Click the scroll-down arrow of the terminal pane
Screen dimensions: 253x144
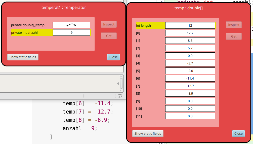coord(121,90)
